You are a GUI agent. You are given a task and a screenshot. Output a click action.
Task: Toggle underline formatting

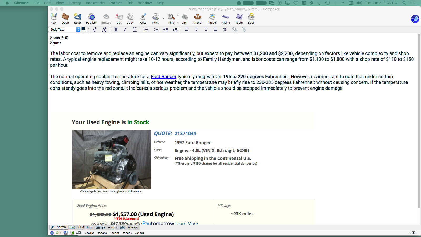(134, 29)
